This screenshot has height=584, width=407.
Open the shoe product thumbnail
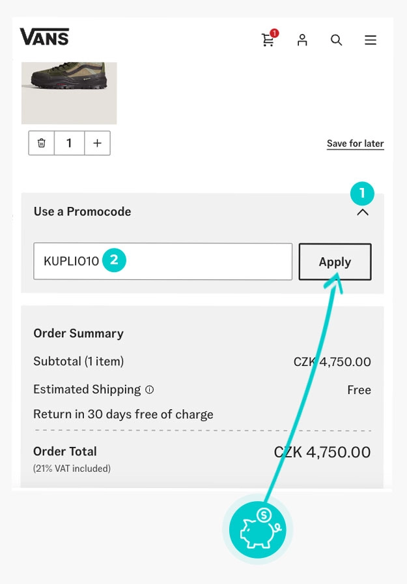coord(69,91)
